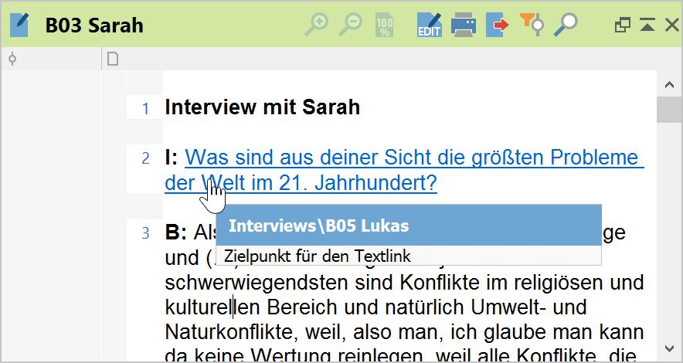
Task: Click the document icon next to B03 Sarah
Action: click(x=19, y=25)
